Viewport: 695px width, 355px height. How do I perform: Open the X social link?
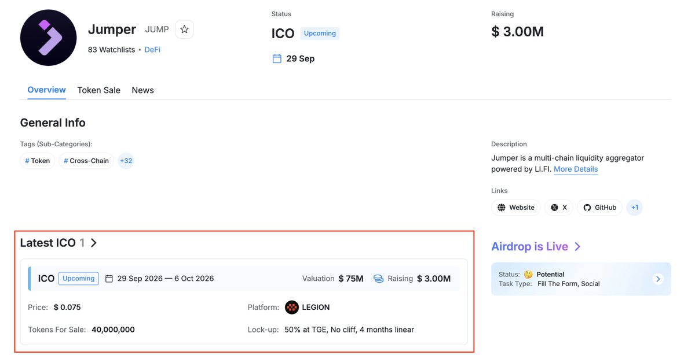click(559, 208)
